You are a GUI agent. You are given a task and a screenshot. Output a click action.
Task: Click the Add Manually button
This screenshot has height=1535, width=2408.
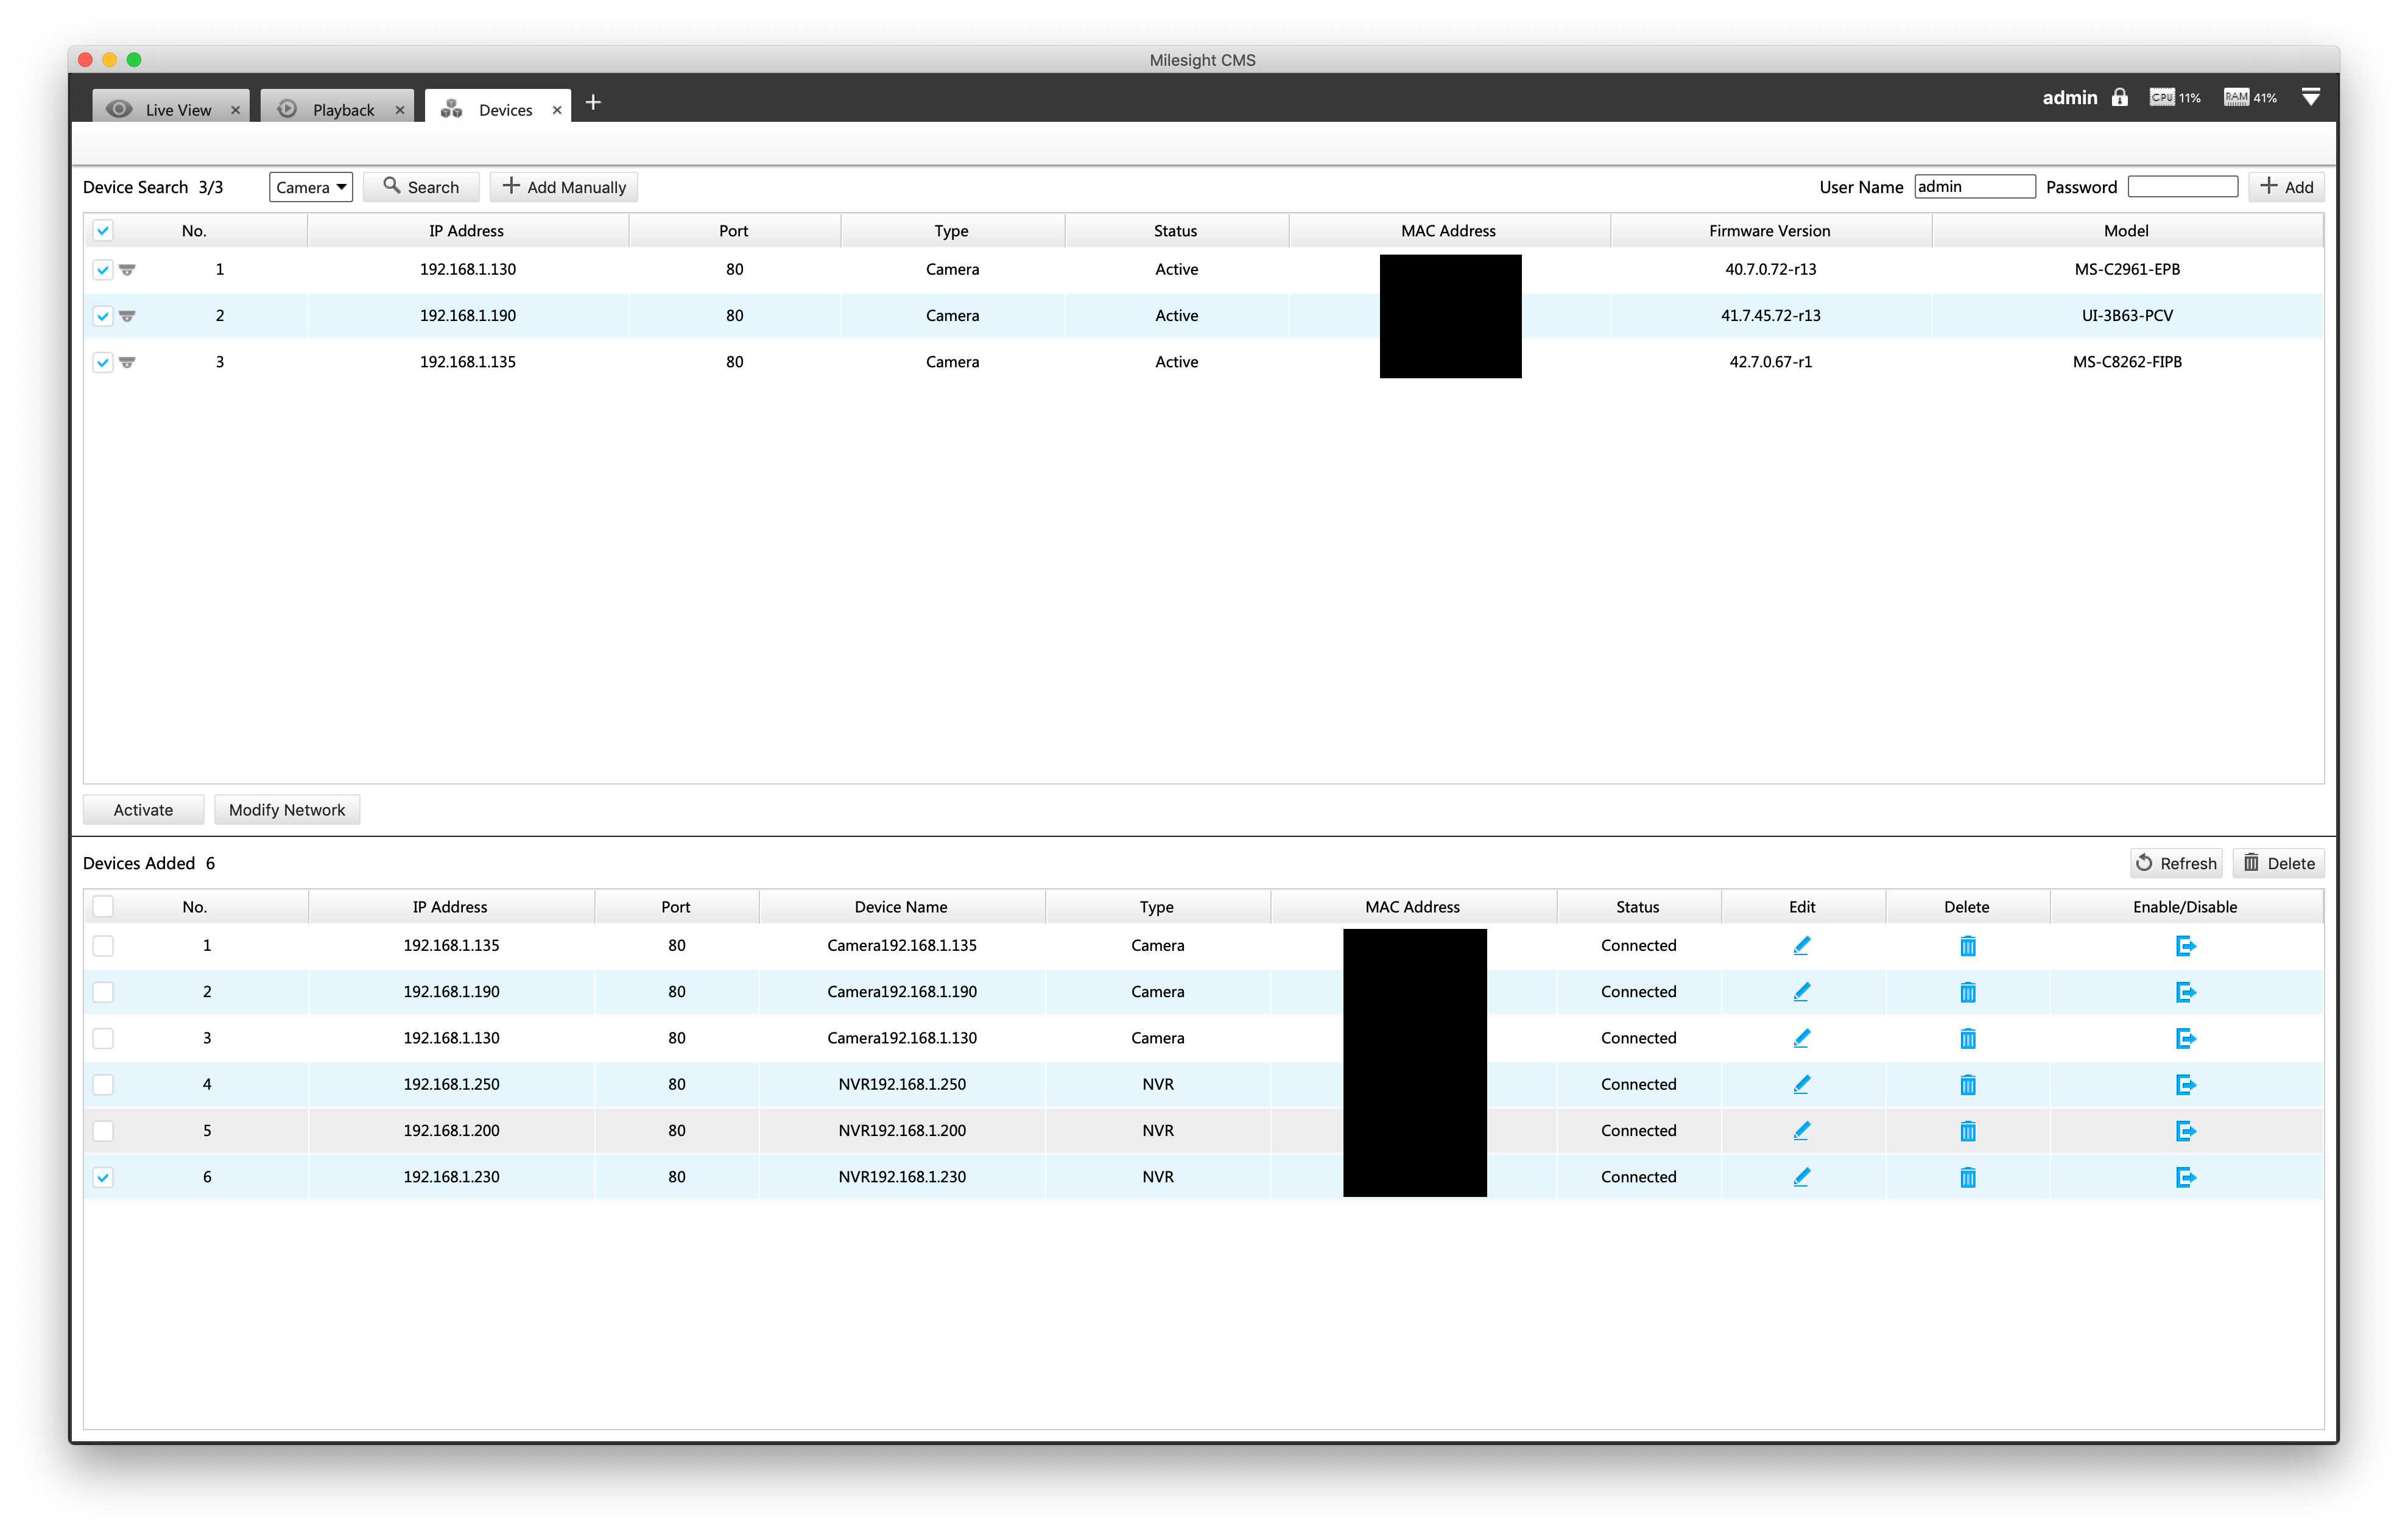tap(563, 186)
